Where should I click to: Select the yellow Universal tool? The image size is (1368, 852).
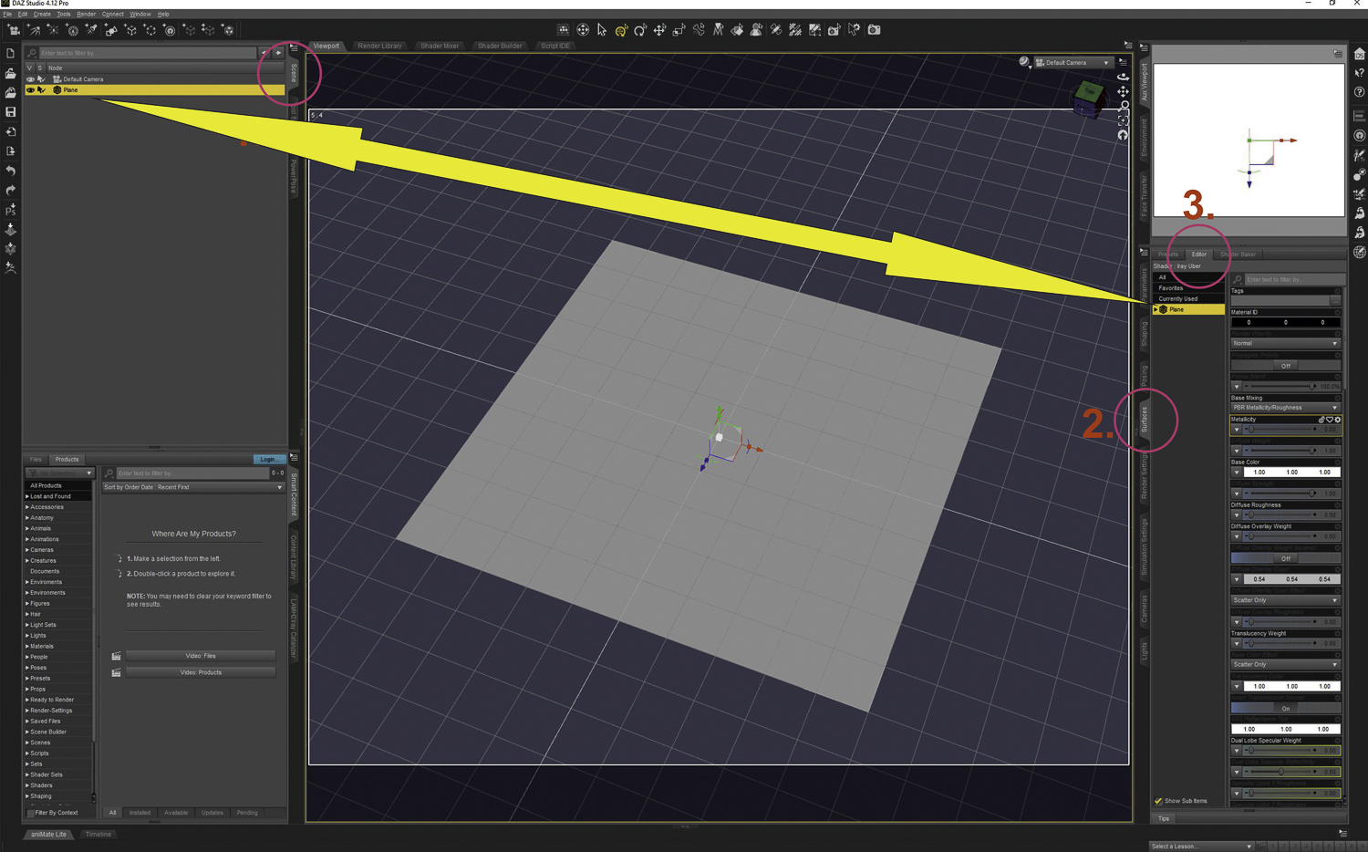(x=621, y=30)
